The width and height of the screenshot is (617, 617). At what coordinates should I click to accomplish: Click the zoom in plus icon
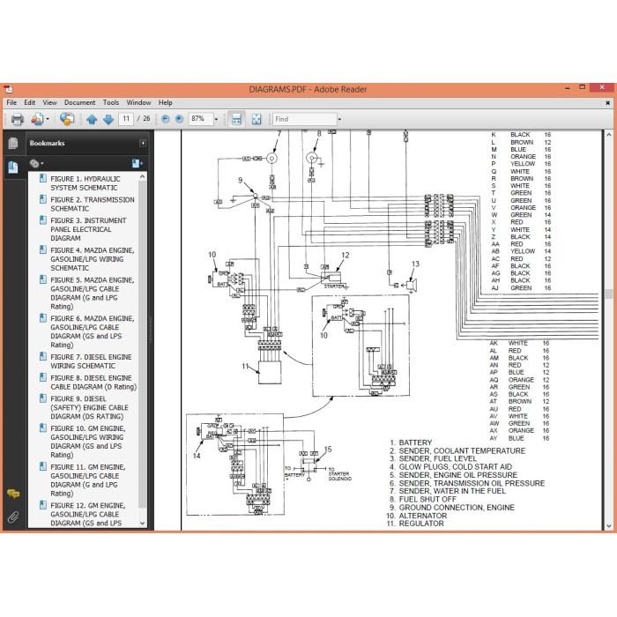[x=179, y=119]
